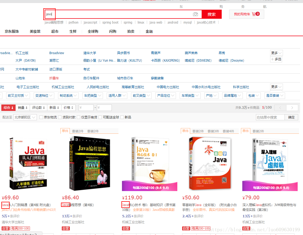Click 自营 badge under Java编程思想
The image size is (303, 235).
pyautogui.click(x=66, y=228)
